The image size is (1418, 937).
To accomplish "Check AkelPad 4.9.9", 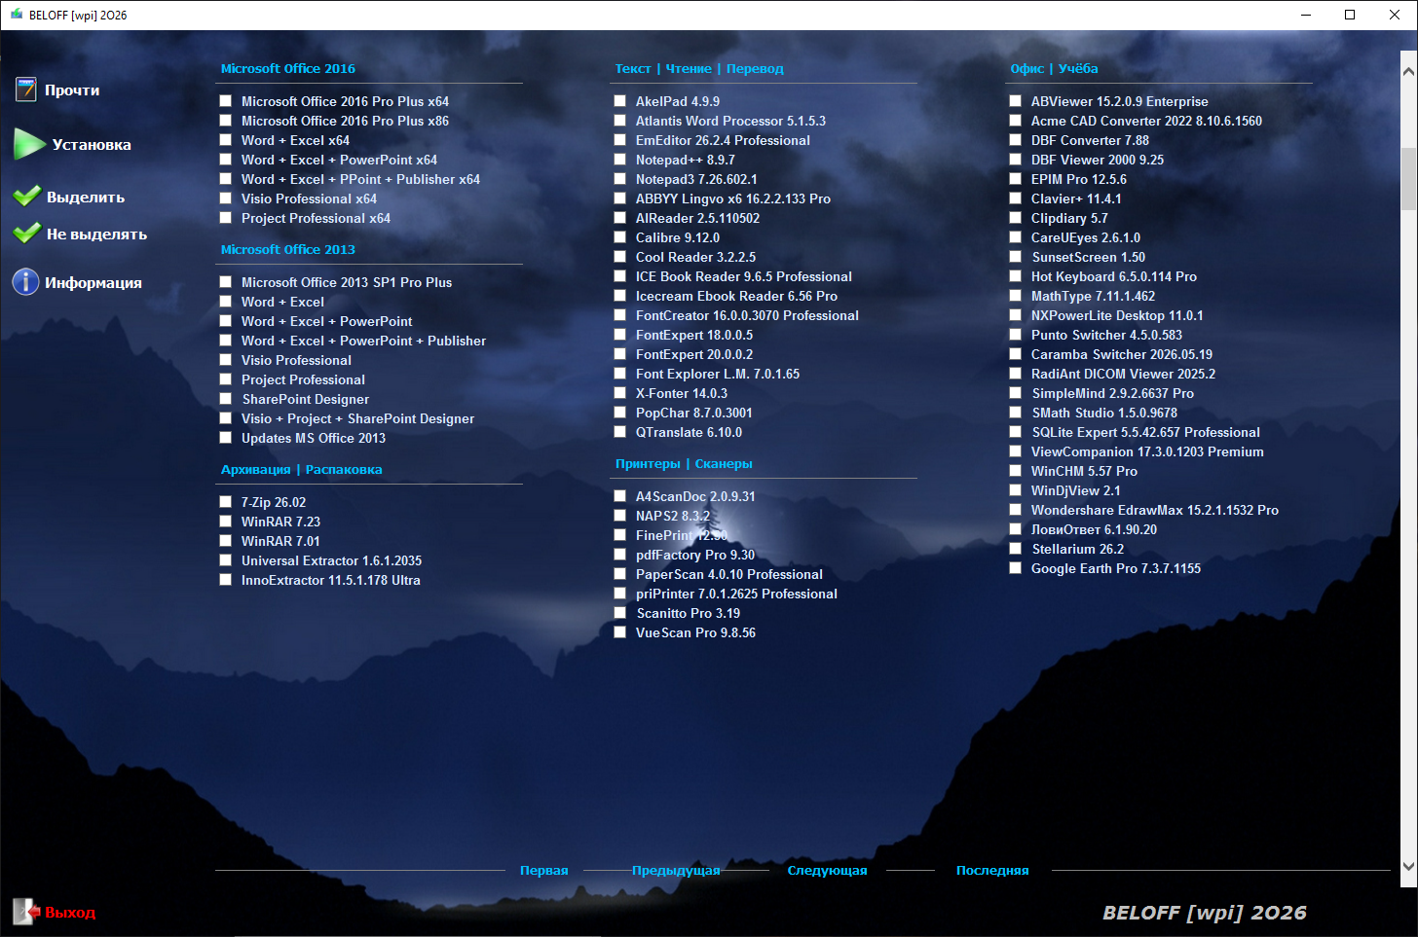I will pos(620,101).
